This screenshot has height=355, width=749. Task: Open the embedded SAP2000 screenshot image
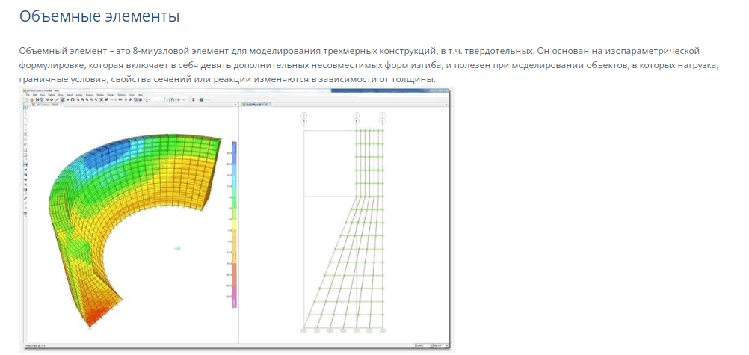(238, 219)
